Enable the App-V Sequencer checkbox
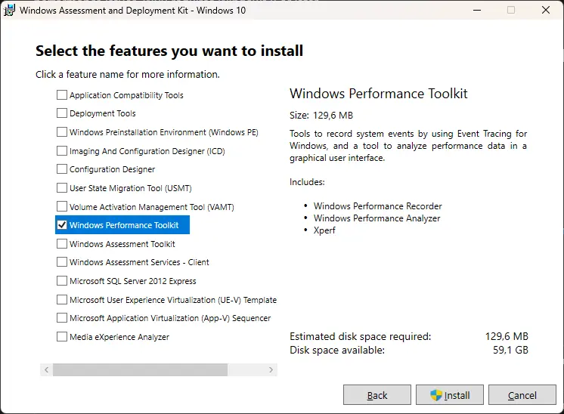Screen dimensions: 564x414 (62, 318)
